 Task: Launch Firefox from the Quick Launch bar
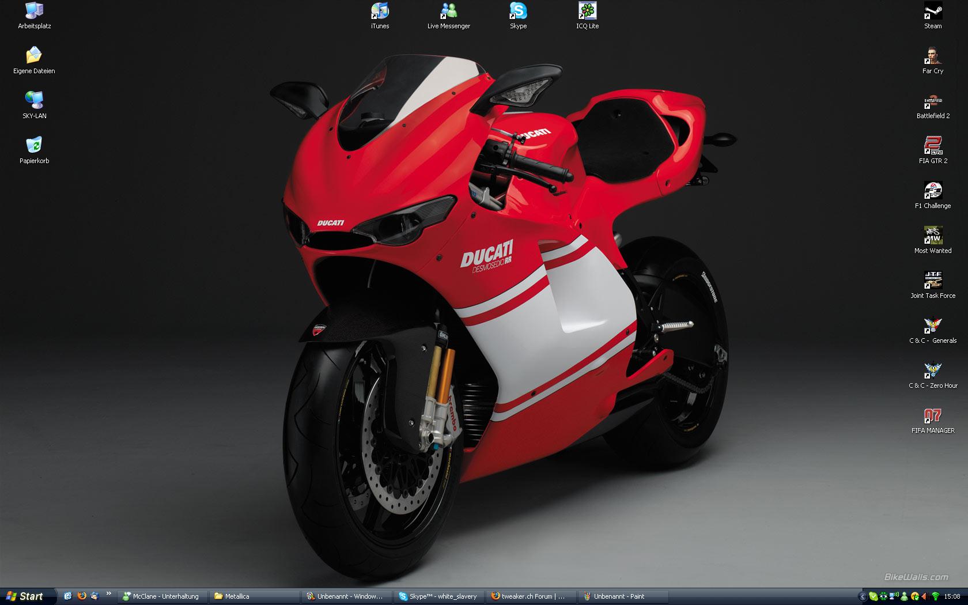click(81, 596)
